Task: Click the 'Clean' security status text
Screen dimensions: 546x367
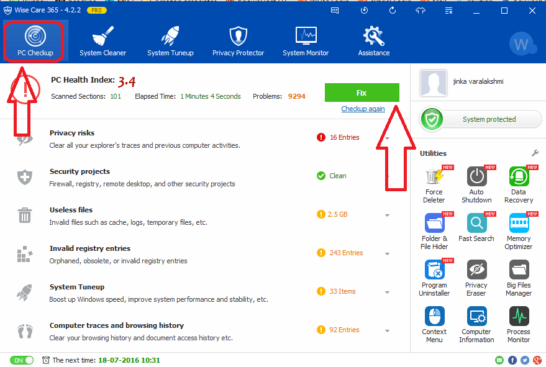Action: [338, 176]
